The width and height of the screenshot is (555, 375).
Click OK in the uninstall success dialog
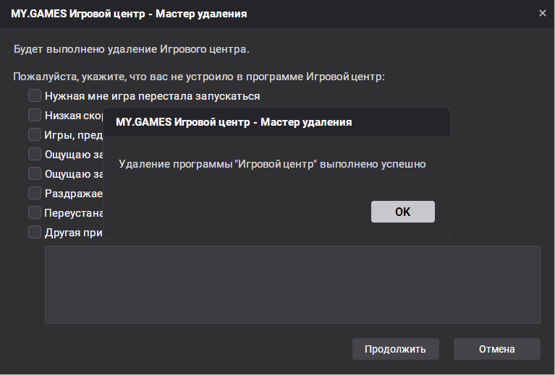tap(403, 212)
